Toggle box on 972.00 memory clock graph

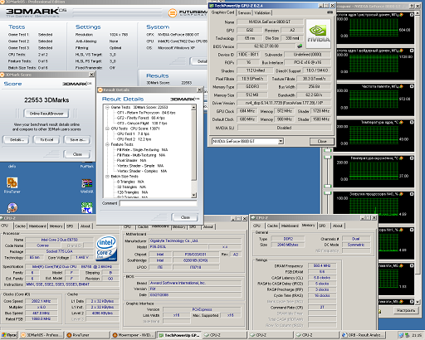point(412,86)
